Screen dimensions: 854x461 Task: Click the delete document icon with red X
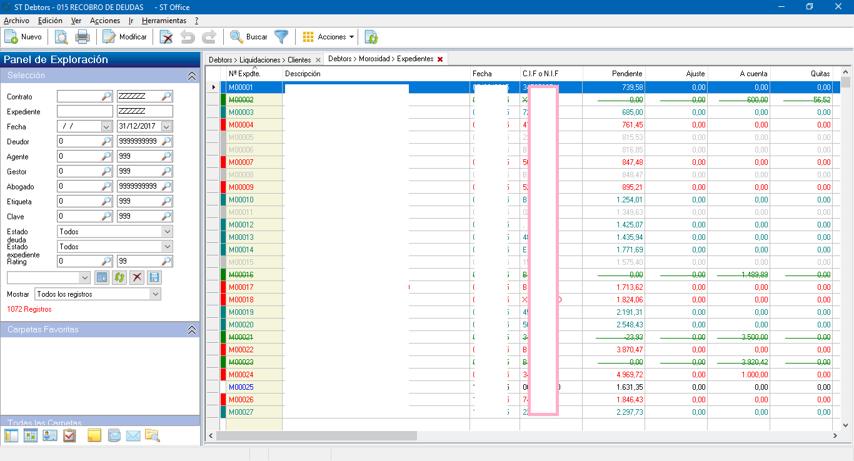[166, 37]
